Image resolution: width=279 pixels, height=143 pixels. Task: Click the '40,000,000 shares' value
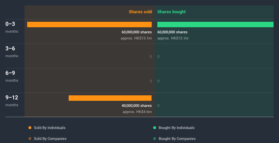tap(137, 106)
